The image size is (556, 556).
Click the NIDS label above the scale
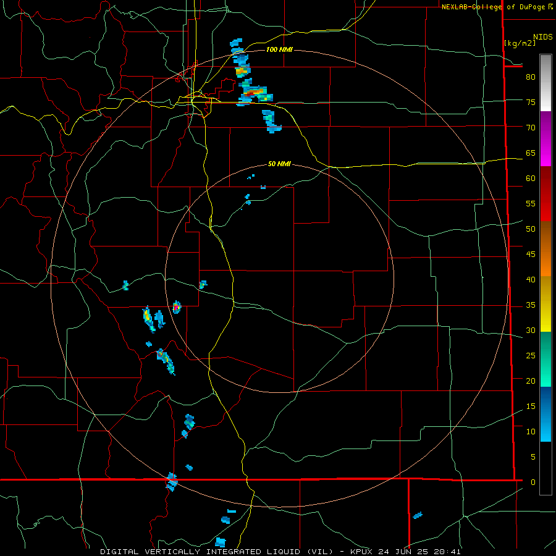(x=542, y=36)
